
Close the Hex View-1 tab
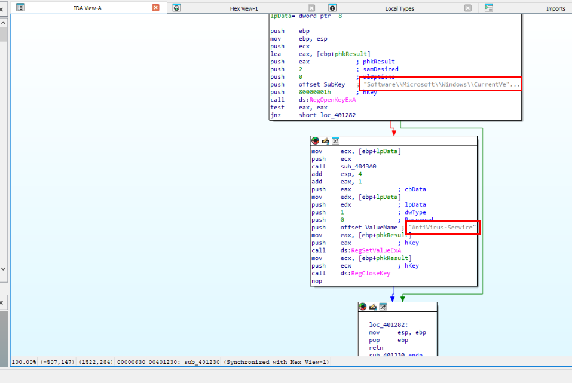[311, 8]
